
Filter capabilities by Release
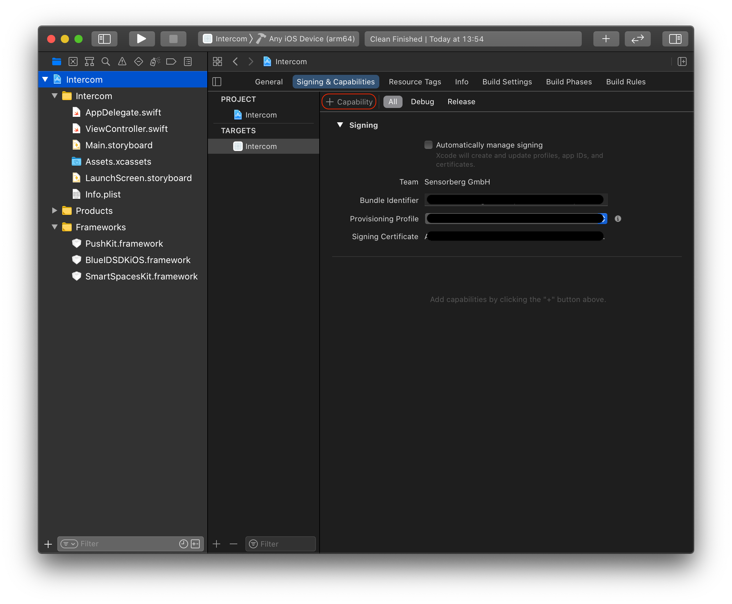coord(461,101)
